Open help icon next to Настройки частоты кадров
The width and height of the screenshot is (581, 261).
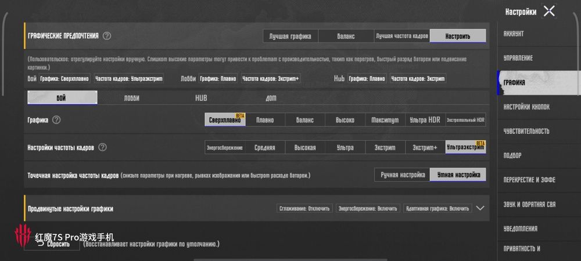click(x=103, y=147)
